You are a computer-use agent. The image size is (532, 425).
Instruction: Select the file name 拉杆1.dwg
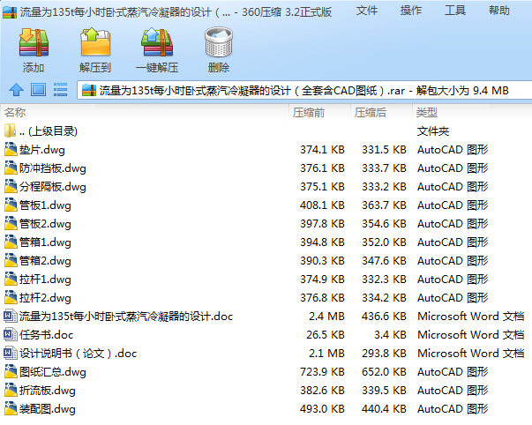click(x=45, y=280)
